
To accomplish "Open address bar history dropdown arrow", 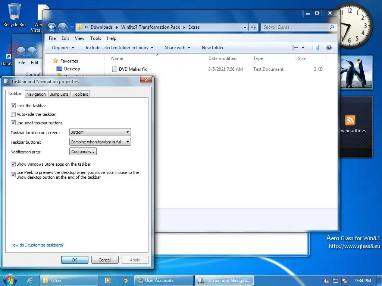I will click(x=245, y=28).
